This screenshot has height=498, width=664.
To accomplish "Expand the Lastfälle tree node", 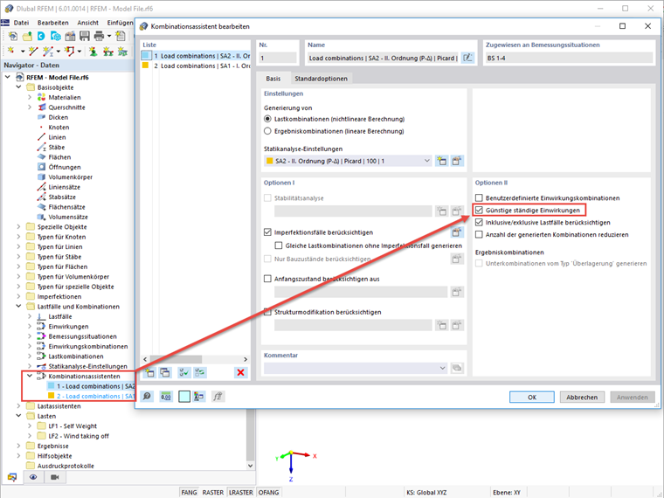I will coord(30,316).
